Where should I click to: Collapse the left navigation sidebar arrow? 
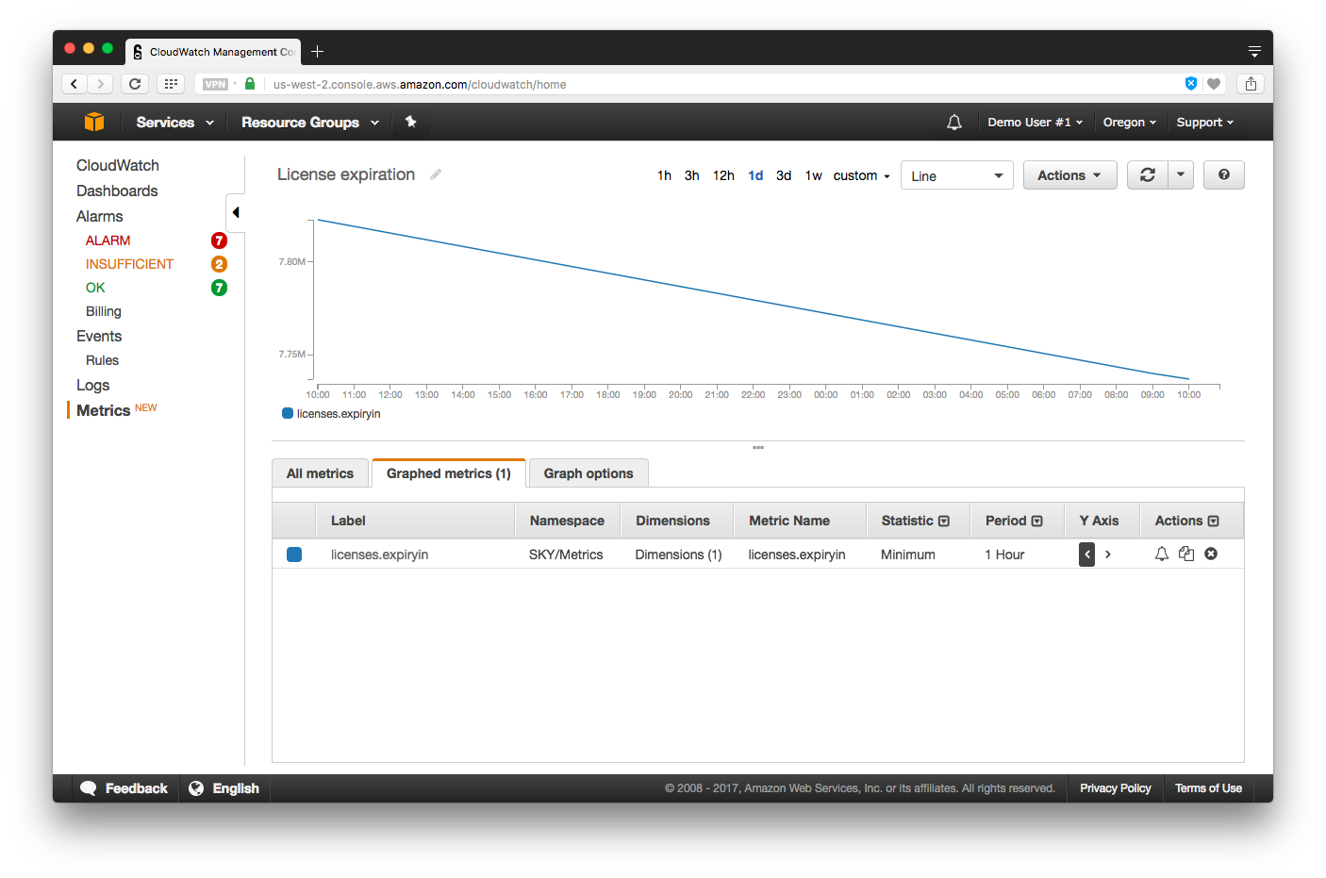click(236, 212)
